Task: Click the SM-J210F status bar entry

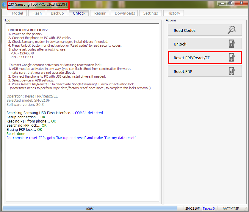Action: pos(192,208)
